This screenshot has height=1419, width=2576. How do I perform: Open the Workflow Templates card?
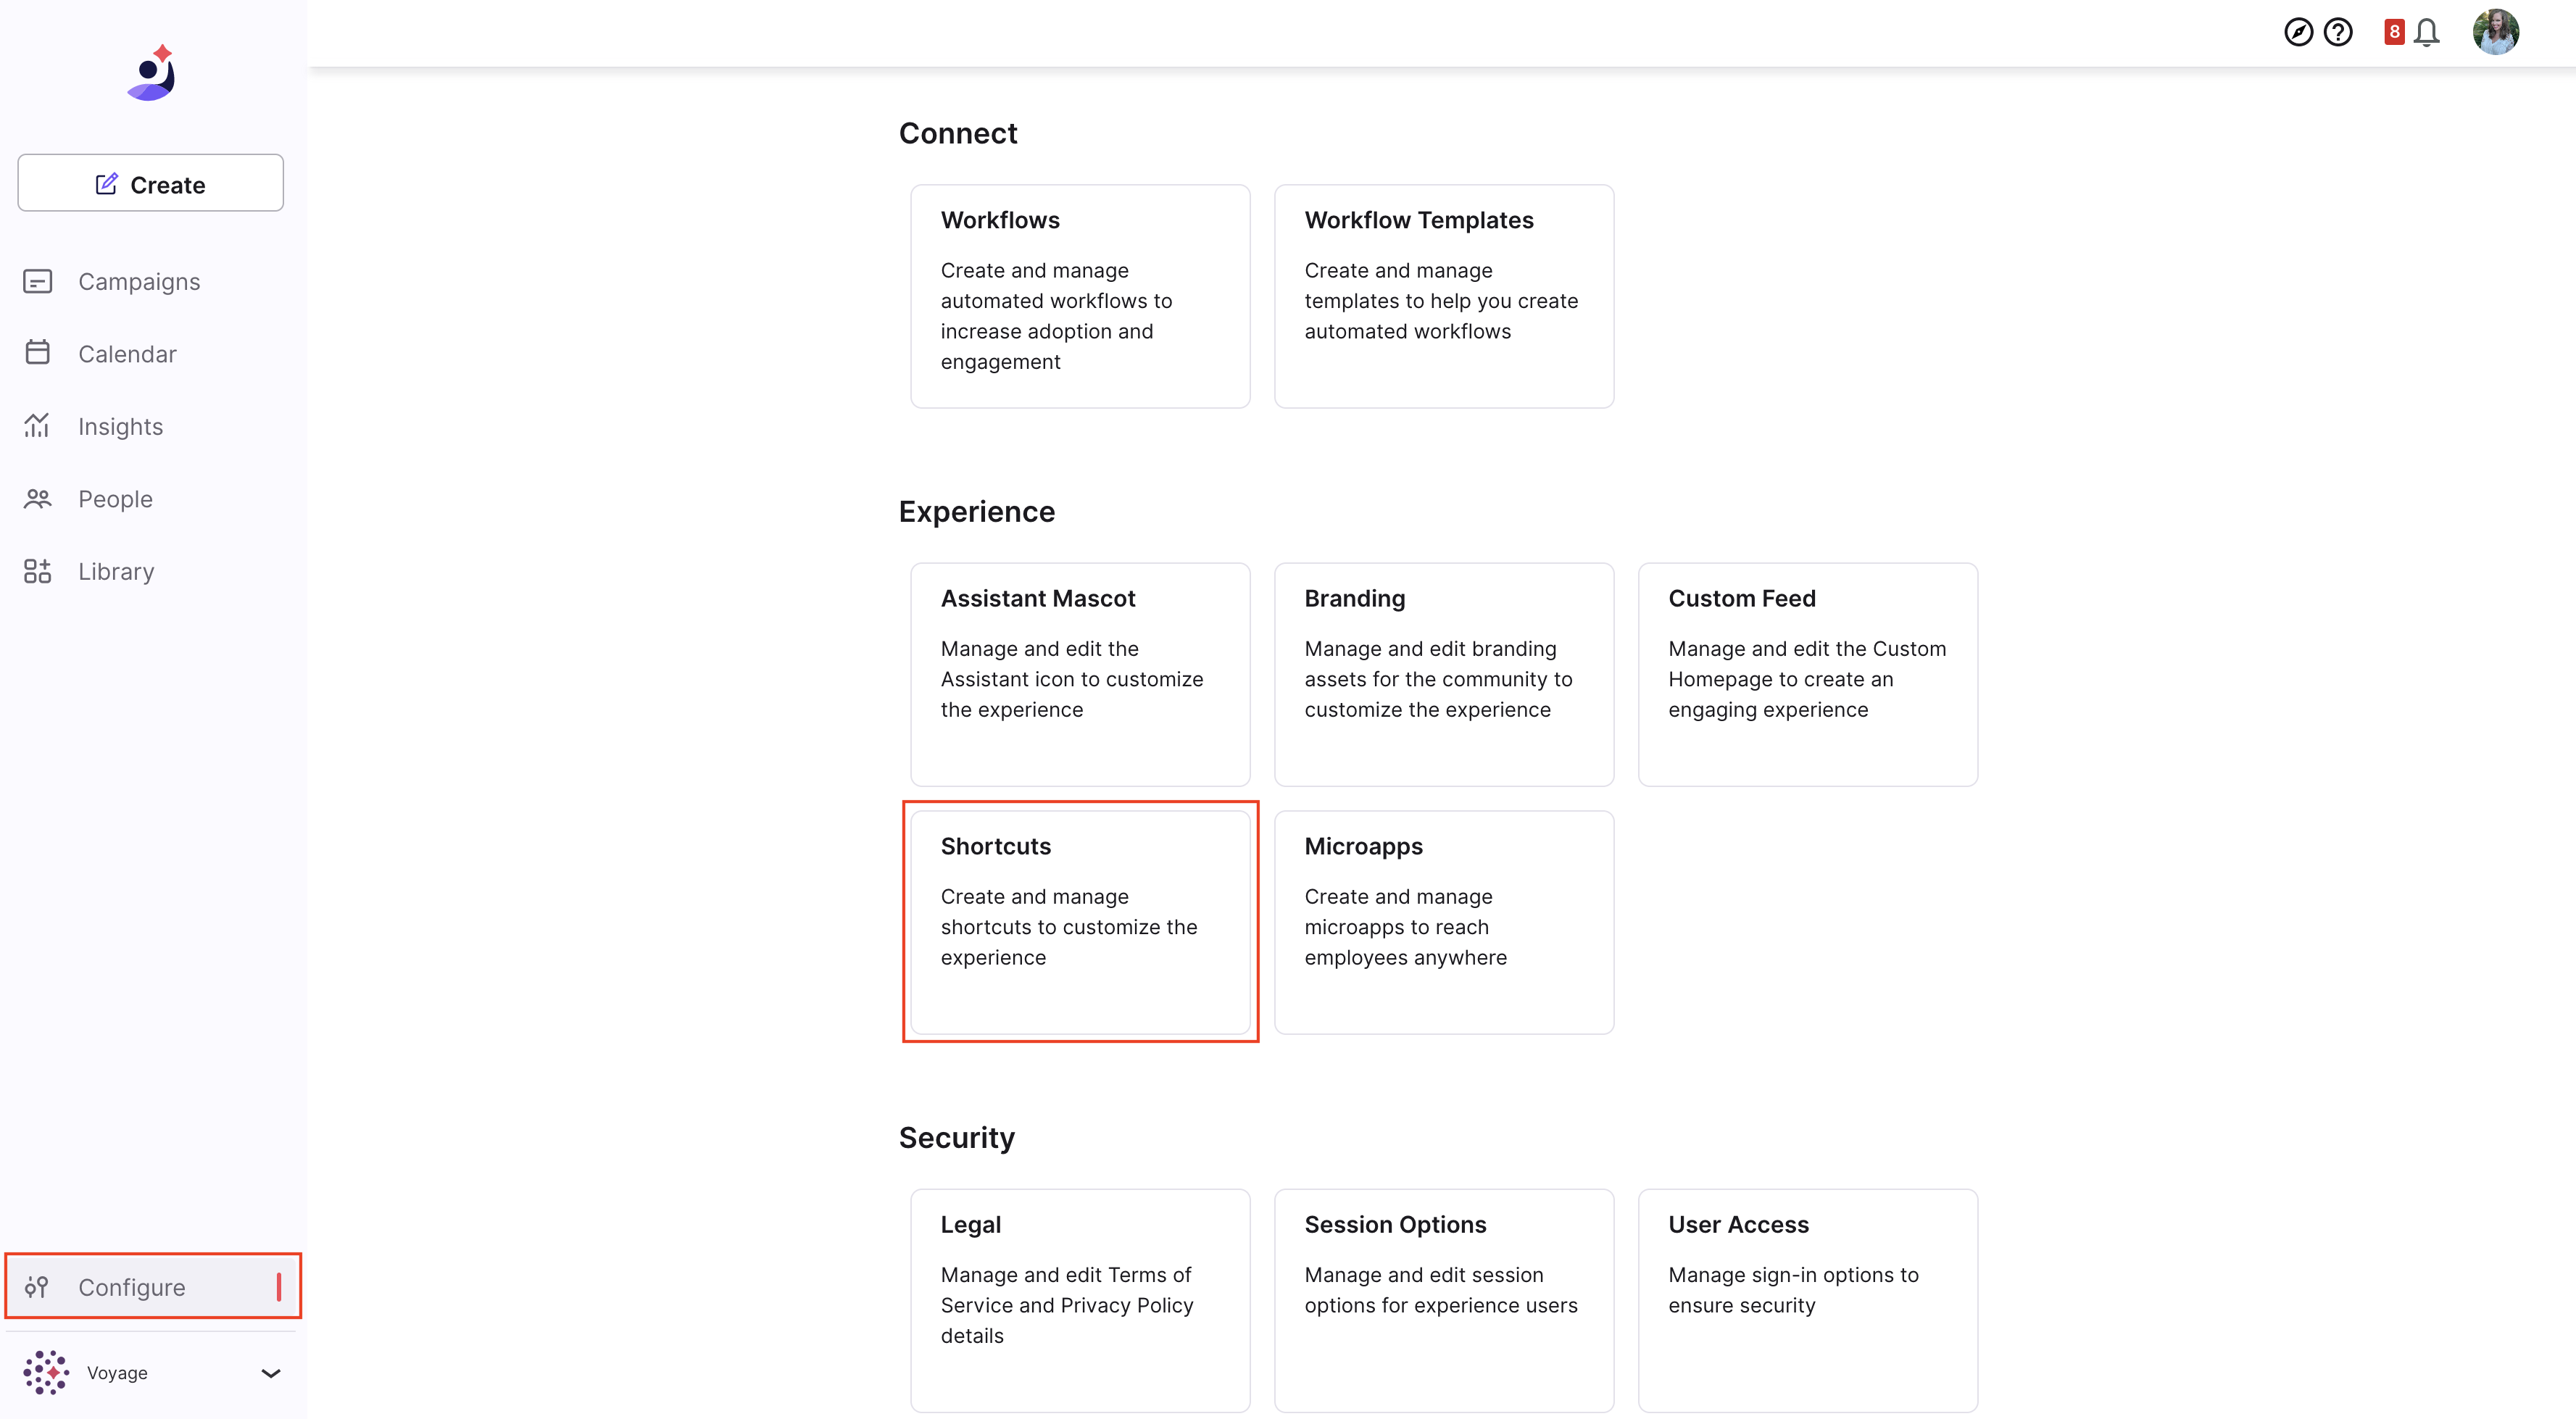[x=1444, y=296]
